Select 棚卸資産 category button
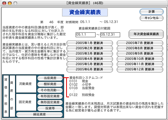 point(50,84)
